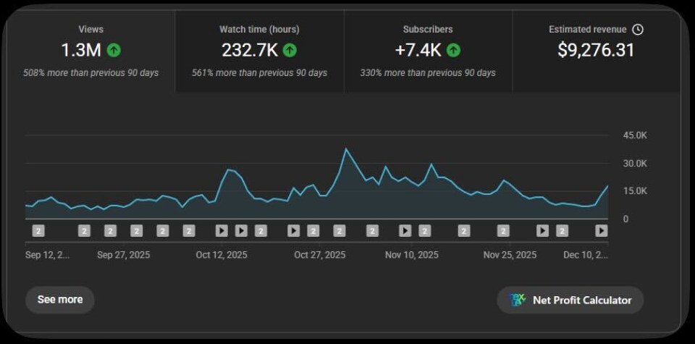Click the Oct 12, 2025 date label
695x344 pixels.
[x=222, y=255]
